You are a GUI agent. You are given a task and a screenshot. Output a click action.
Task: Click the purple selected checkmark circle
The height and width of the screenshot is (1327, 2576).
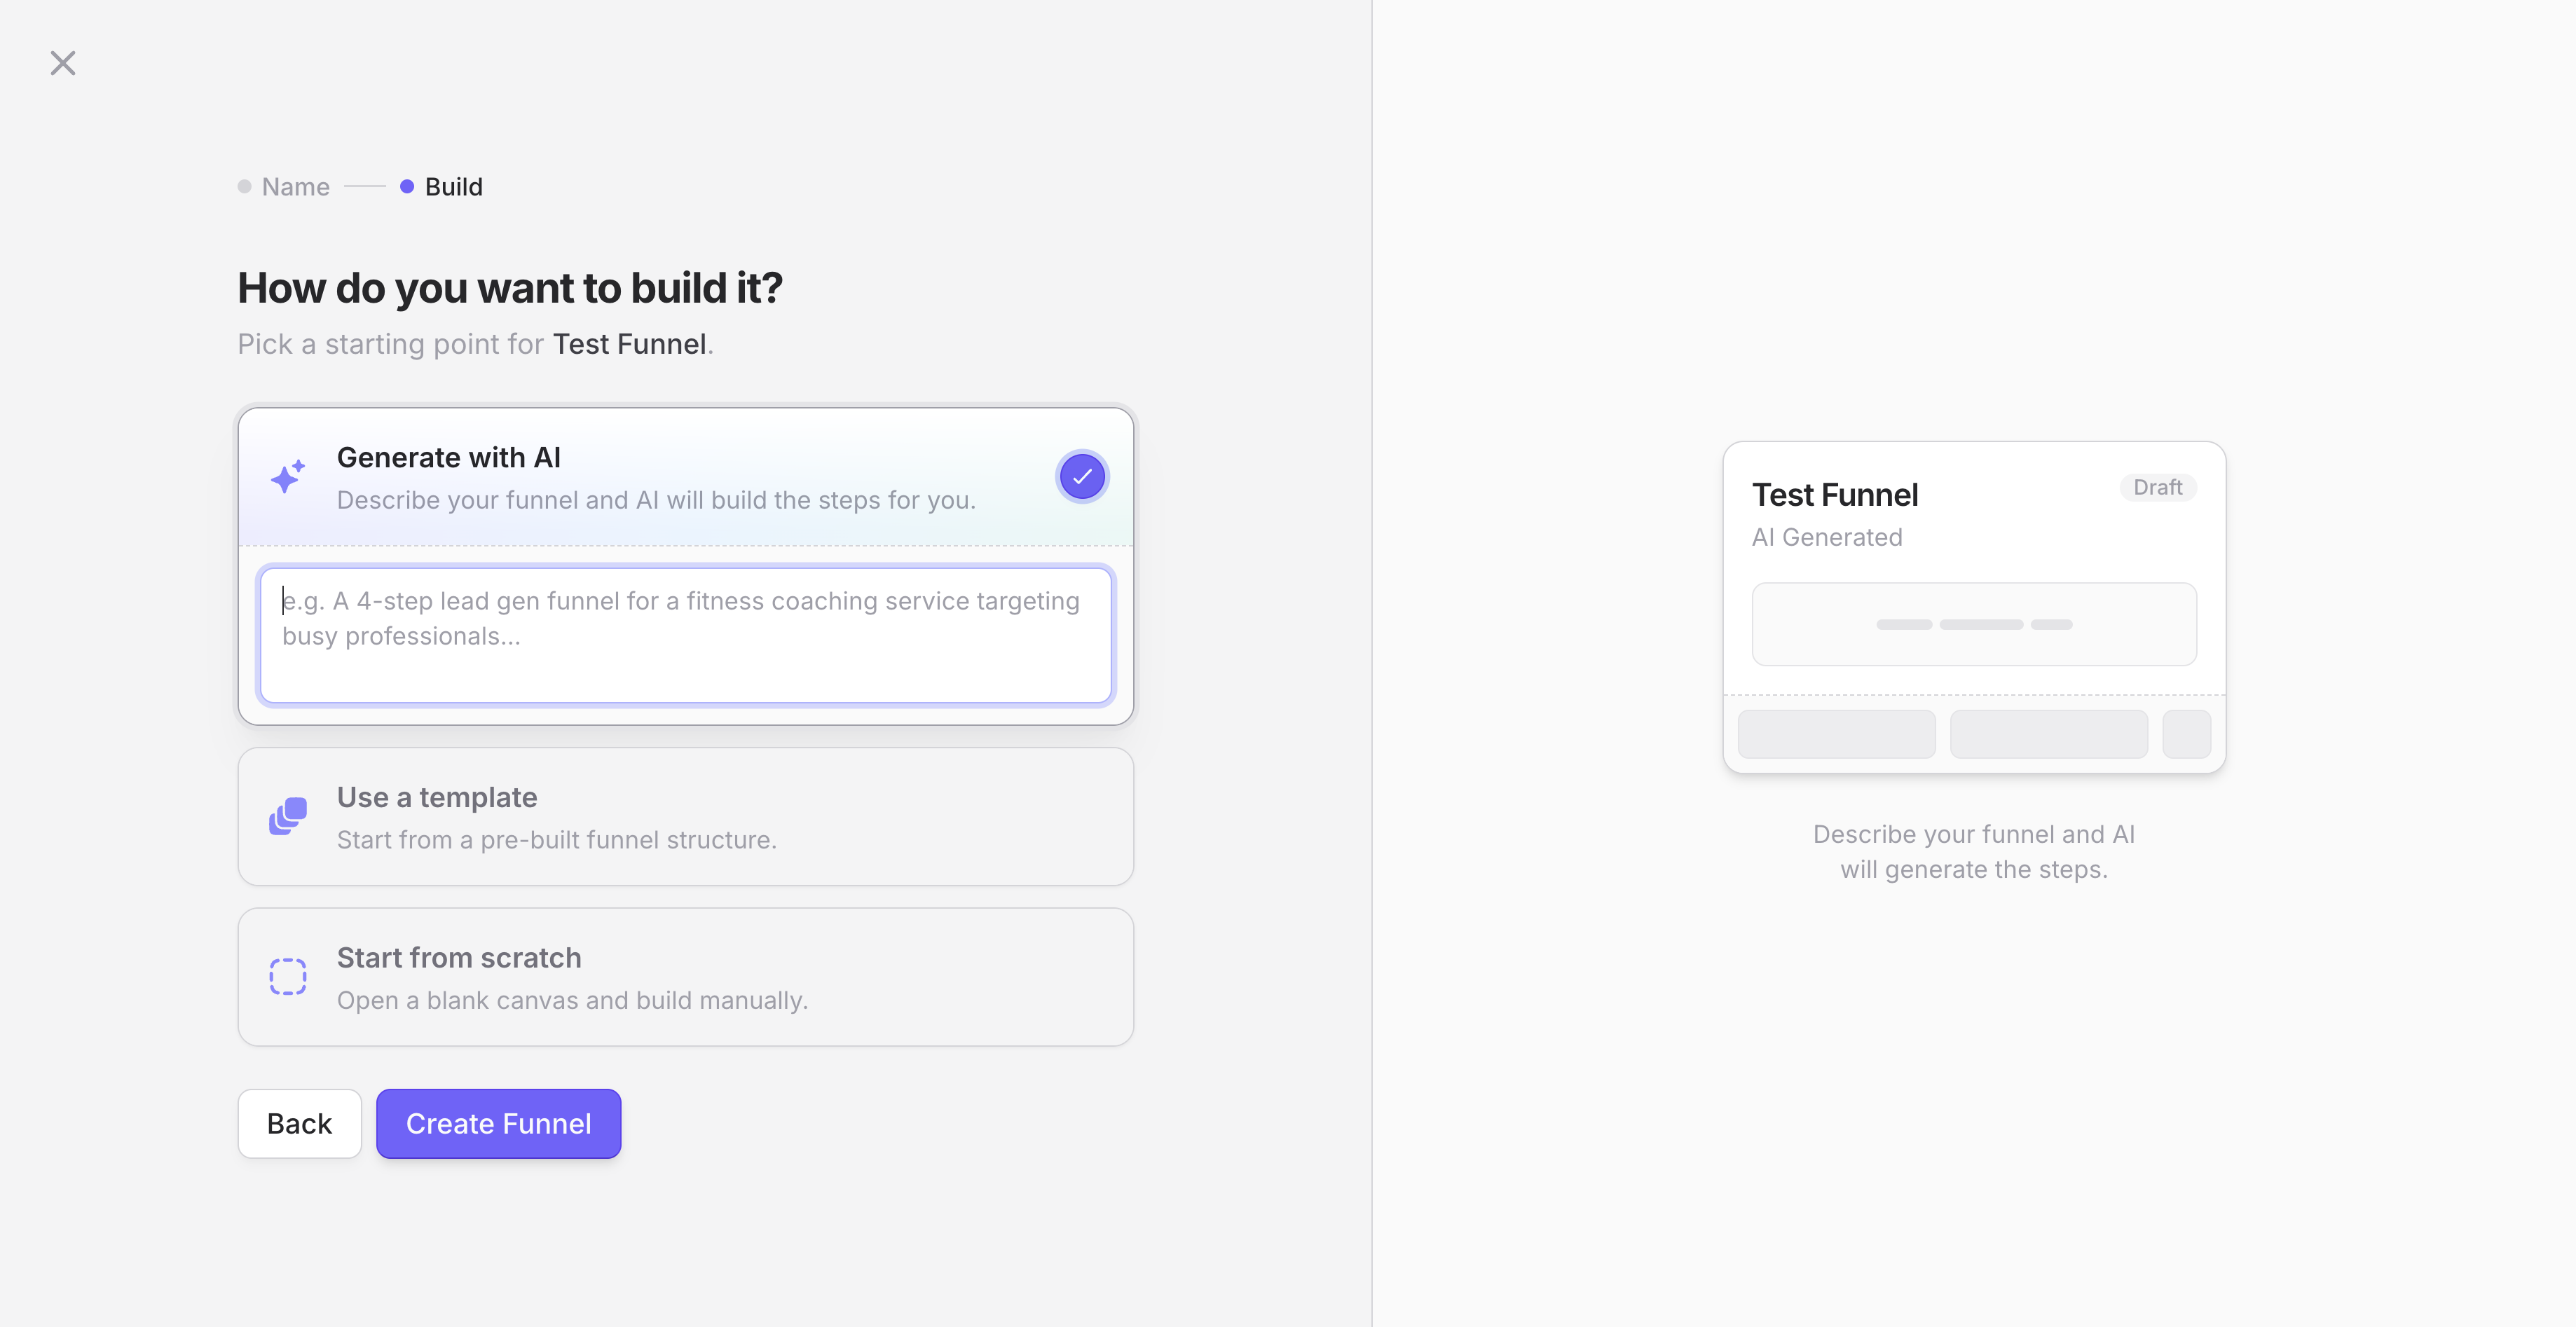pyautogui.click(x=1082, y=477)
